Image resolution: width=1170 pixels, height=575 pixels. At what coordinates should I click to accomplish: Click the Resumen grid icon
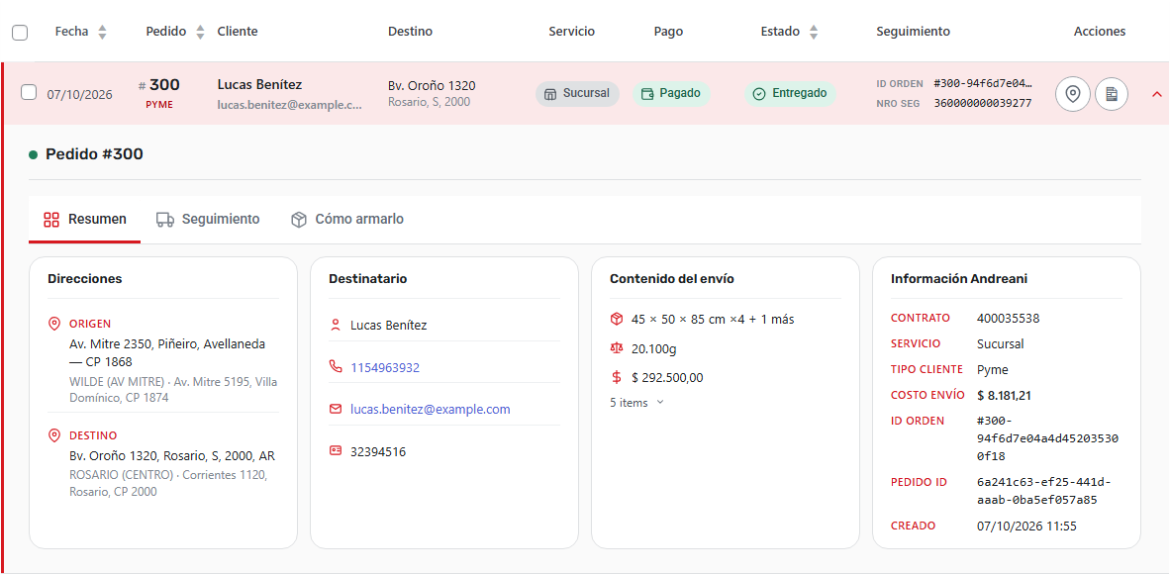pyautogui.click(x=51, y=220)
